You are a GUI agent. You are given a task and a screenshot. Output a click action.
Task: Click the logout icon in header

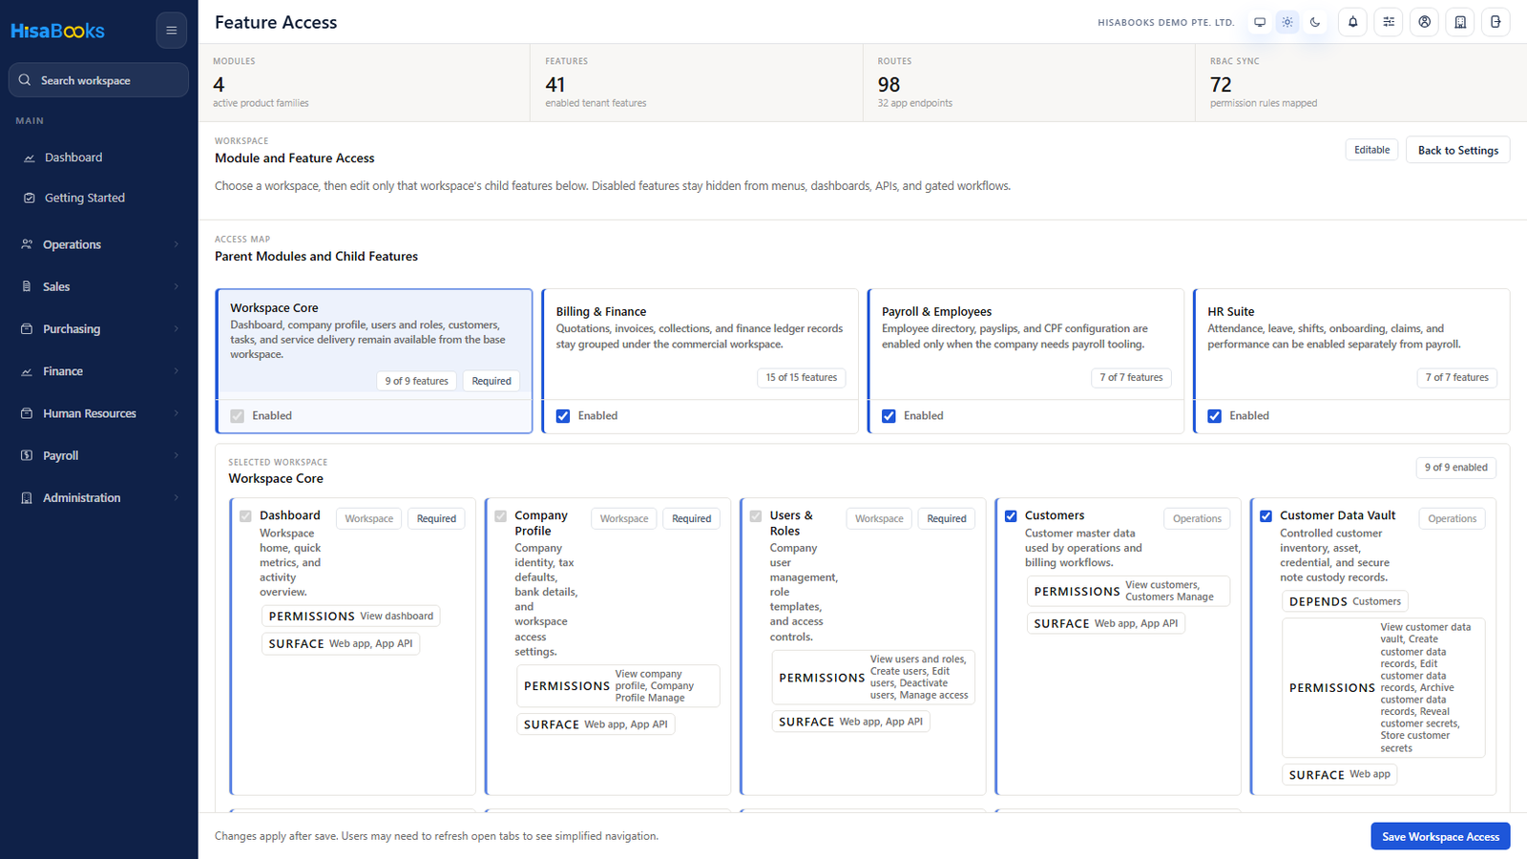click(x=1496, y=22)
